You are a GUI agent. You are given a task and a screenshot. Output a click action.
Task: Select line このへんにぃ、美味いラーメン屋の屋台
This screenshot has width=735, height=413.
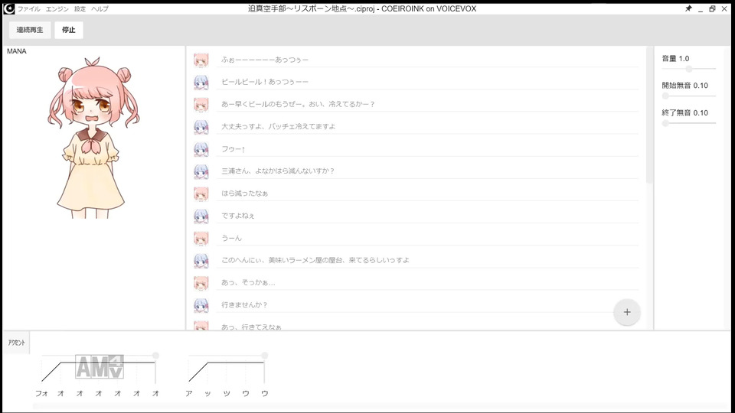pos(427,260)
